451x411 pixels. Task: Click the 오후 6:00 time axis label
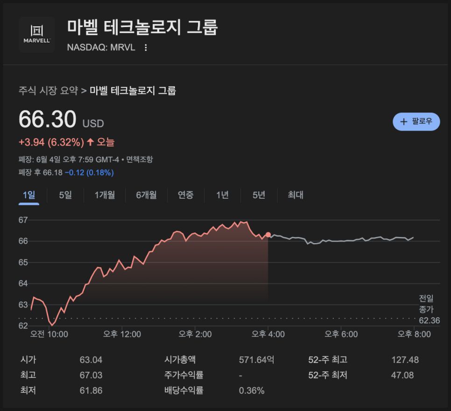(341, 334)
